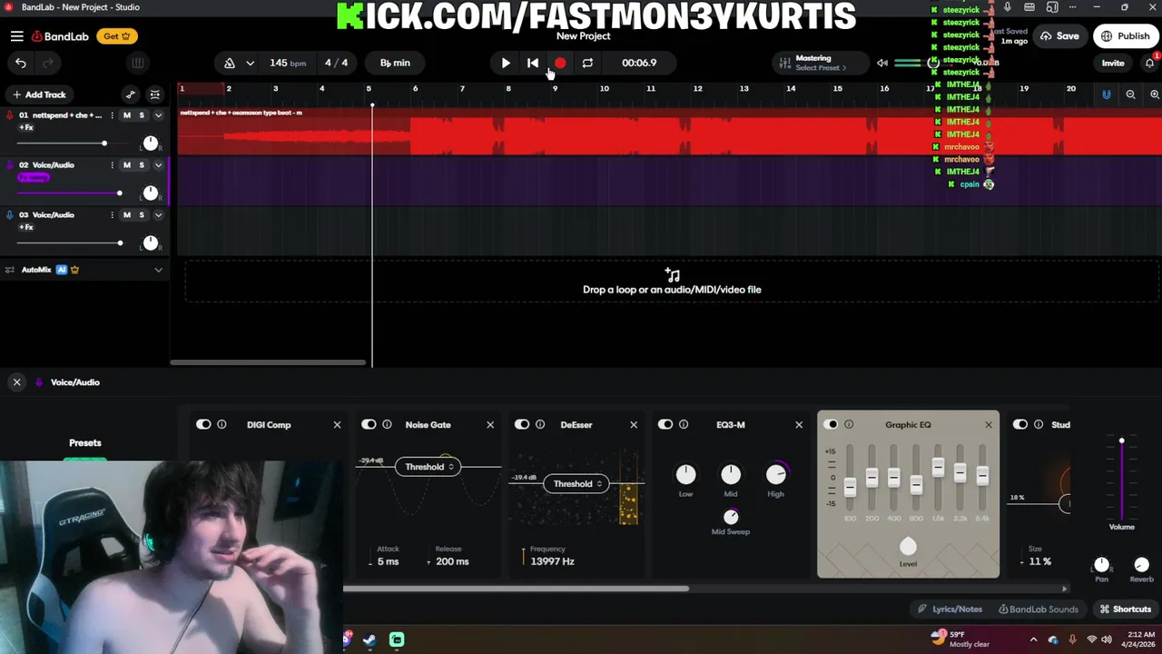Click the master volume speaker icon

882,63
